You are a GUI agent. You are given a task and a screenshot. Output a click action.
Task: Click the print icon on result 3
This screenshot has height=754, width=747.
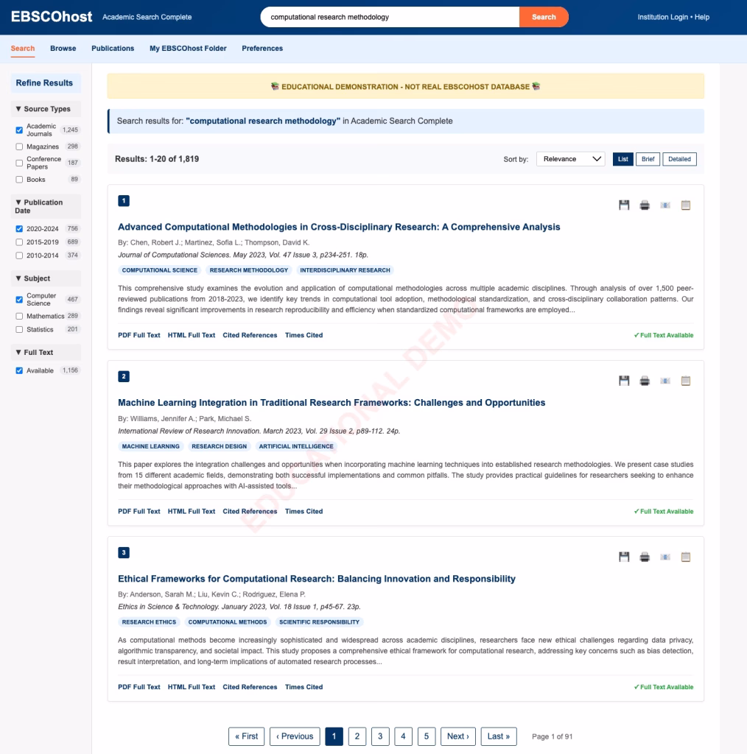coord(645,557)
